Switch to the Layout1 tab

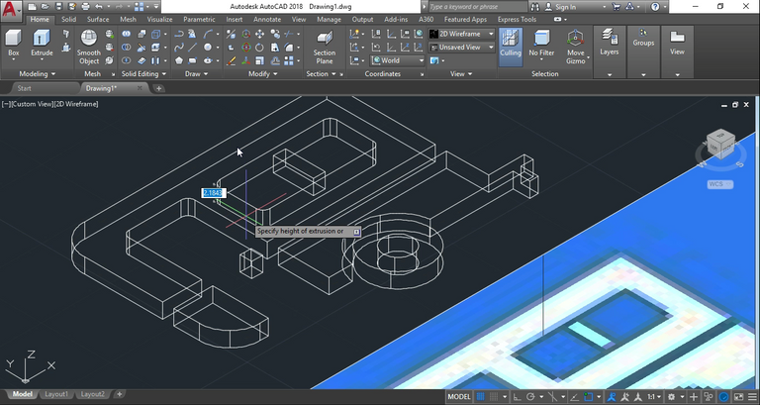coord(56,394)
